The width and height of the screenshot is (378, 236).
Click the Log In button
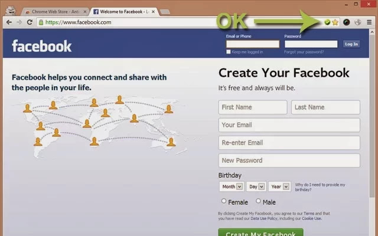[351, 44]
